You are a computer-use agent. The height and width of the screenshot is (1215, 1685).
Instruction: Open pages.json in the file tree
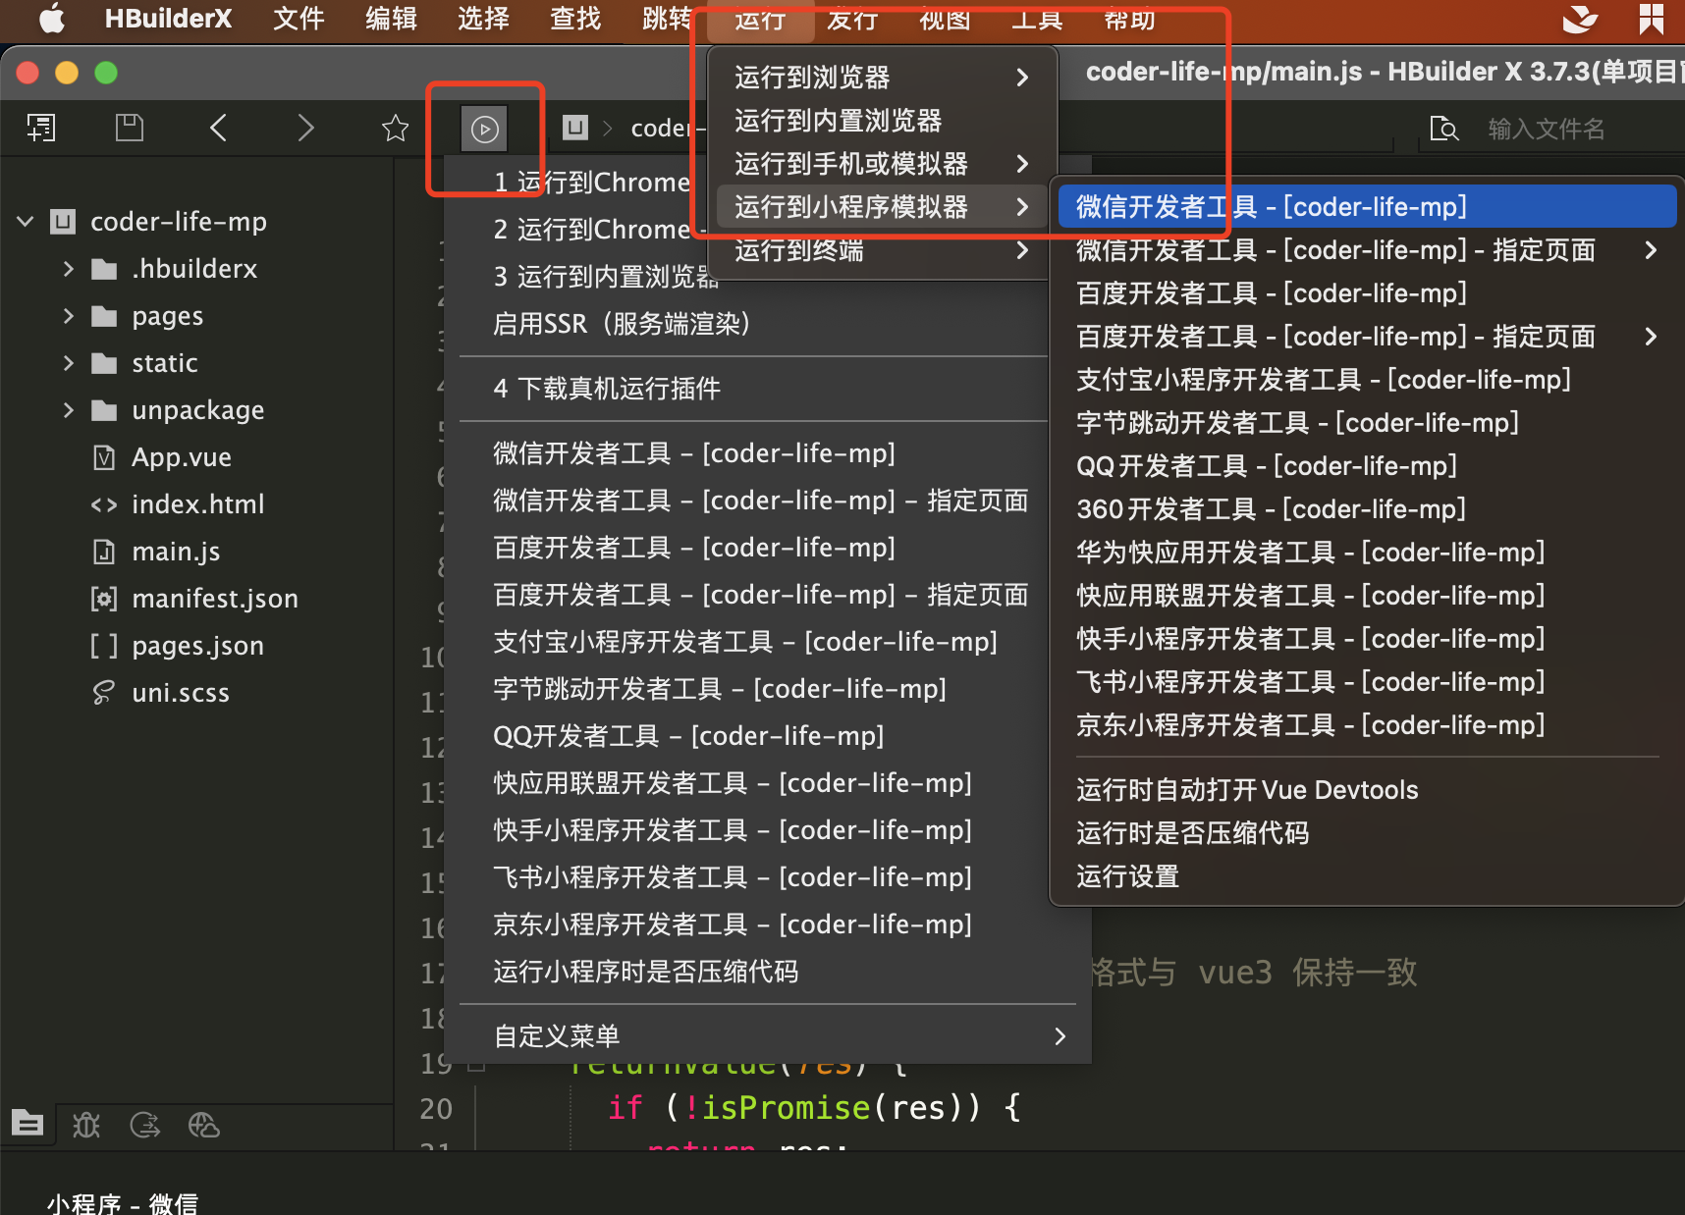pyautogui.click(x=197, y=646)
